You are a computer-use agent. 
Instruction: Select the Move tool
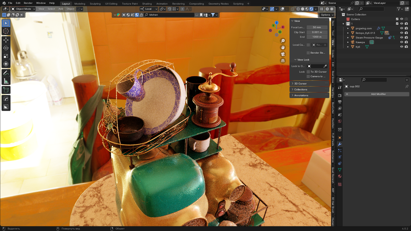[6, 40]
